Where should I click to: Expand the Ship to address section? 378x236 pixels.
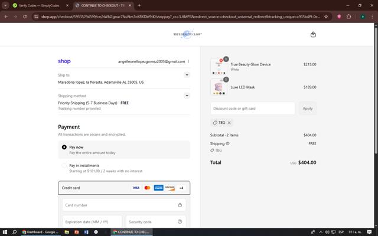[x=187, y=75]
